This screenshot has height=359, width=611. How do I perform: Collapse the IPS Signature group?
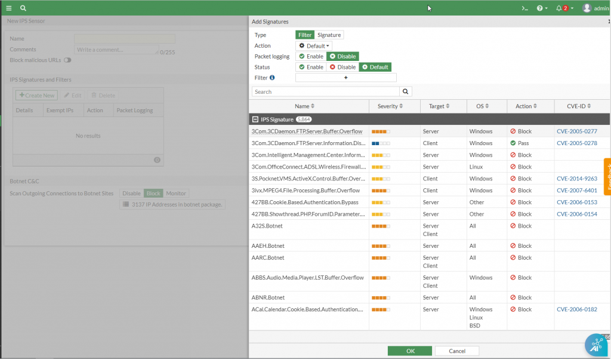point(255,119)
